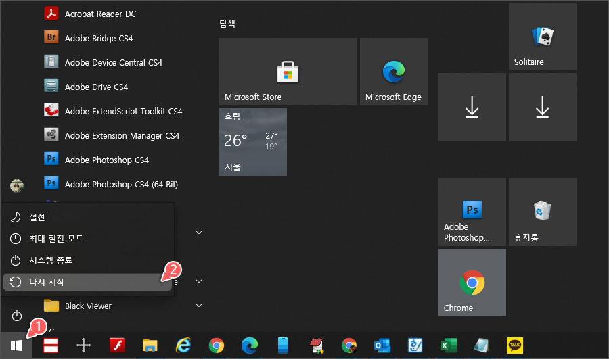Click the download tile beside Microsoft Edge
Viewport: 609px width, 359px height.
pyautogui.click(x=472, y=107)
